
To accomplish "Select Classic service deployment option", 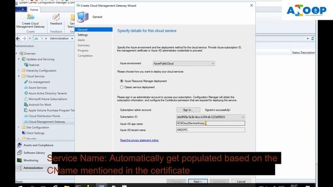I will [x=122, y=87].
